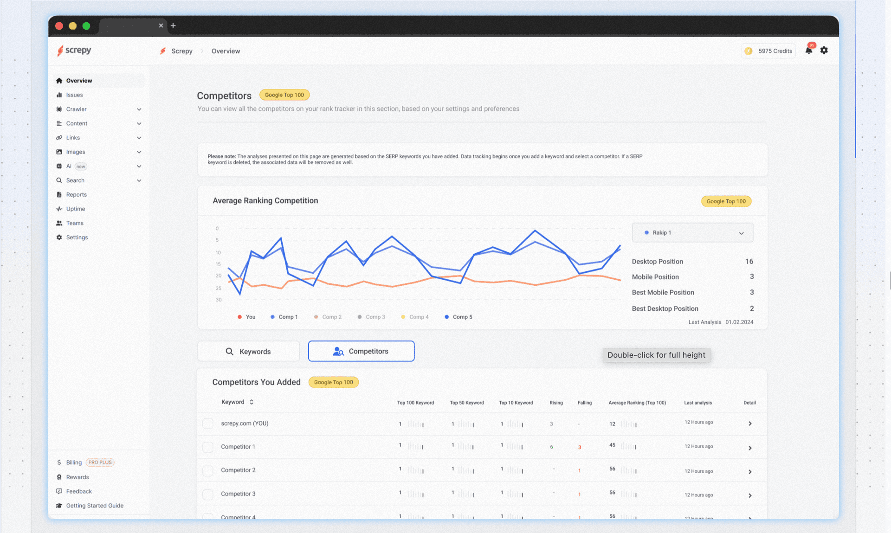
Task: Tick the screpy.com (YOU) row checkbox
Action: [208, 424]
